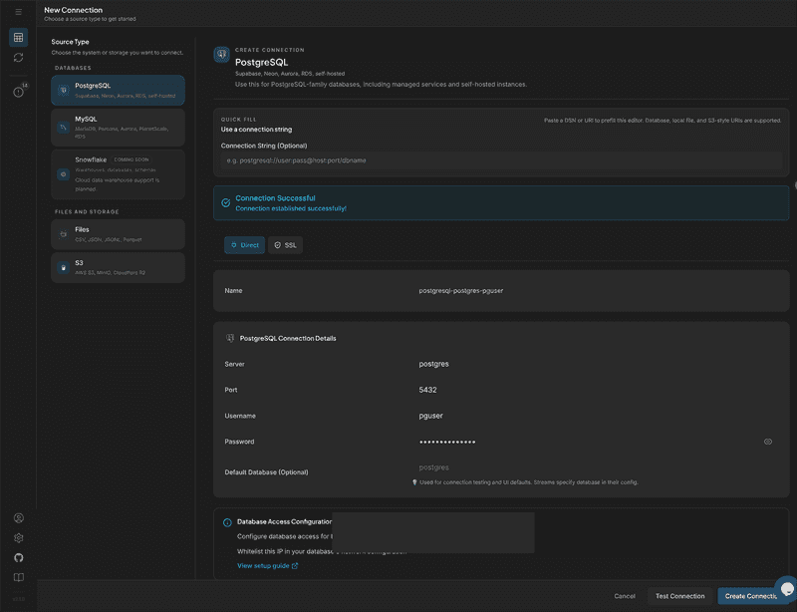
Task: Click the Connection Successful checkmark icon
Action: coord(226,203)
